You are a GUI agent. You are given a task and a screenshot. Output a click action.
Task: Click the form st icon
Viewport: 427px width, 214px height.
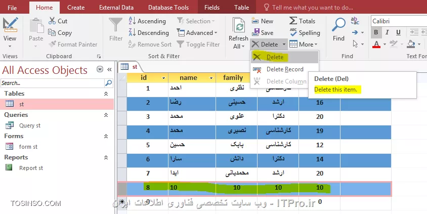(10, 147)
